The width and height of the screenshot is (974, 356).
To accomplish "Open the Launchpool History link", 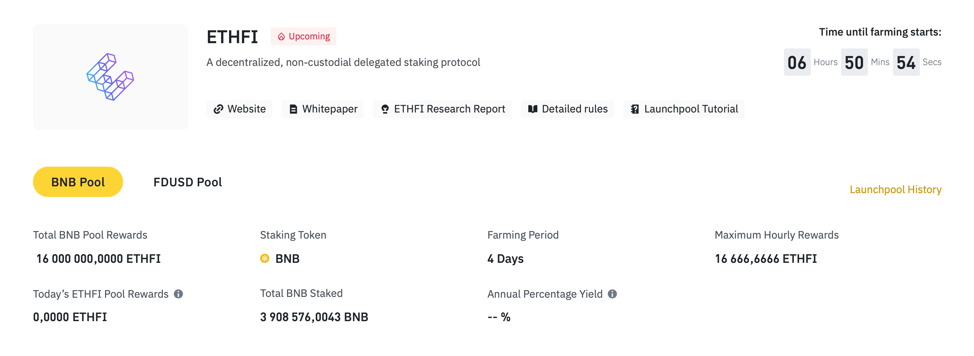I will [895, 189].
